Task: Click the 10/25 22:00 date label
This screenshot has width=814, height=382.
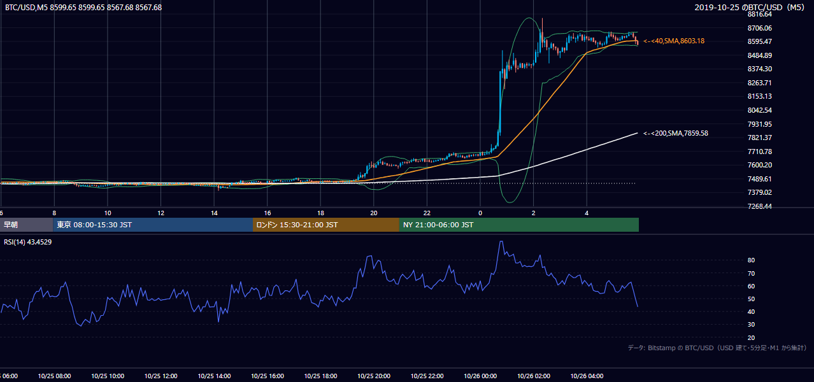Action: (x=427, y=376)
